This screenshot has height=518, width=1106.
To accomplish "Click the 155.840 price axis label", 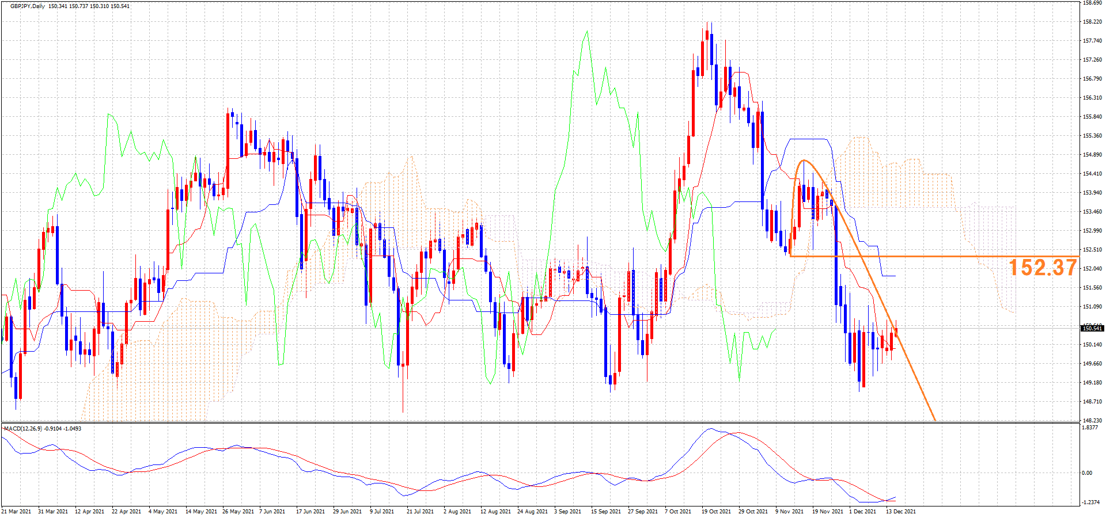I will click(x=1093, y=117).
